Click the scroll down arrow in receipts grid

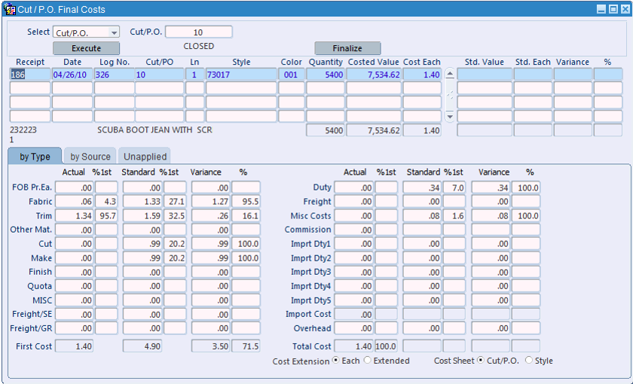pos(450,117)
